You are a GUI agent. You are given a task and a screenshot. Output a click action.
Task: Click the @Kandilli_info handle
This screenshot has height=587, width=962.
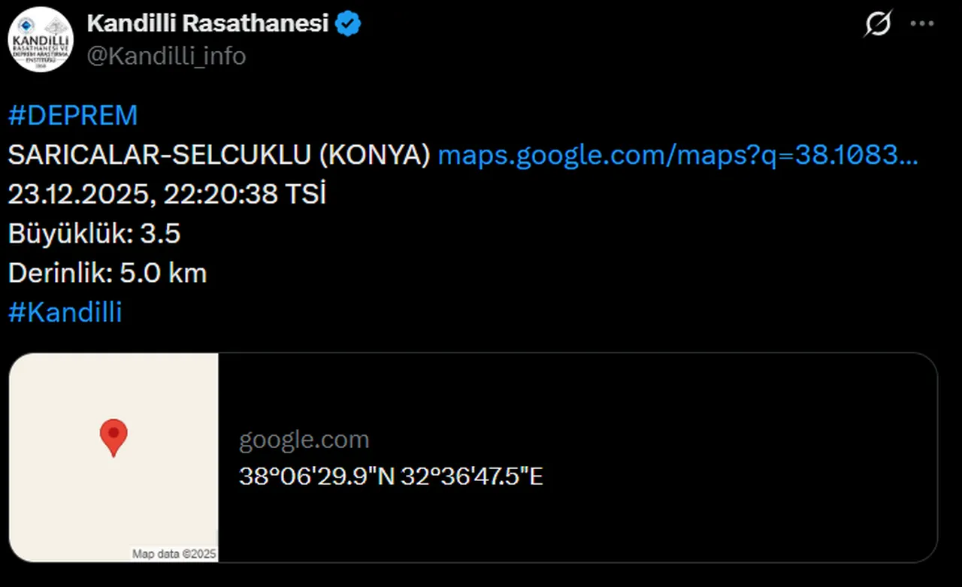click(166, 56)
